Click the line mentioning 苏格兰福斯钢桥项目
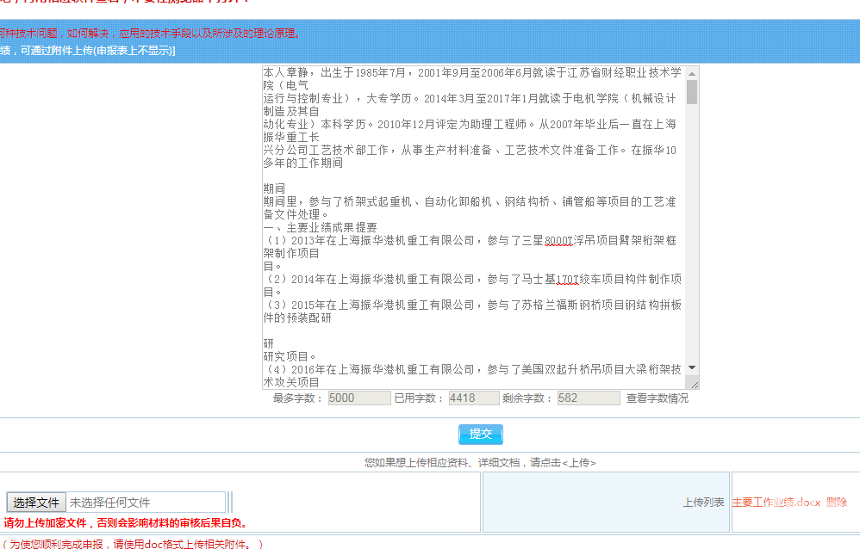 [x=472, y=305]
